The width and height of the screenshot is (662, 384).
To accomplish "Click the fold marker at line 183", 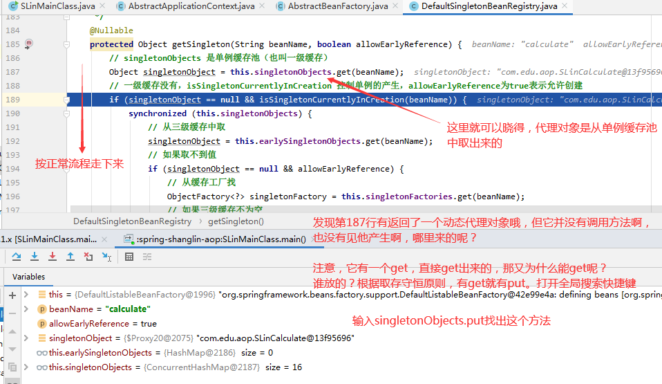I will click(67, 17).
